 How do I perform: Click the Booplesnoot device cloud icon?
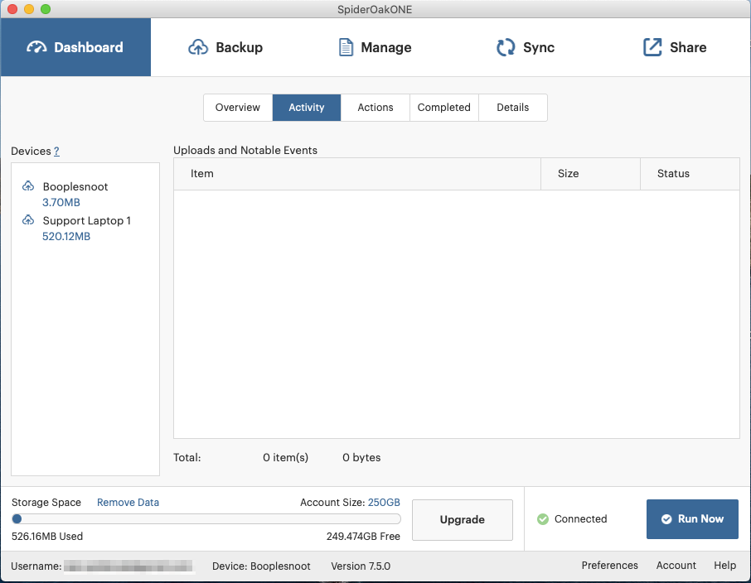[28, 186]
